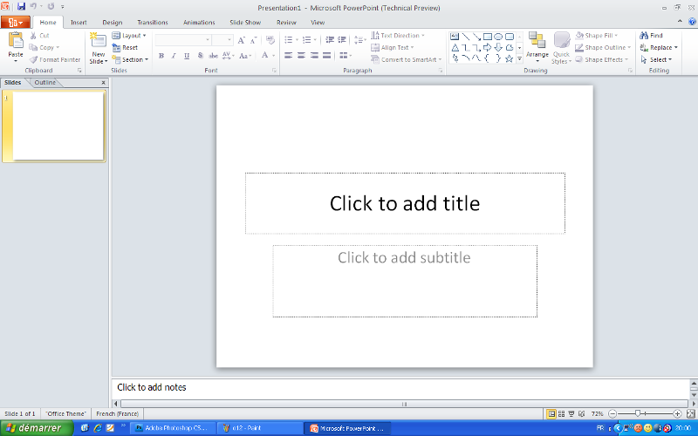Justify the text
Viewport: 698px width, 436px height.
click(x=326, y=56)
